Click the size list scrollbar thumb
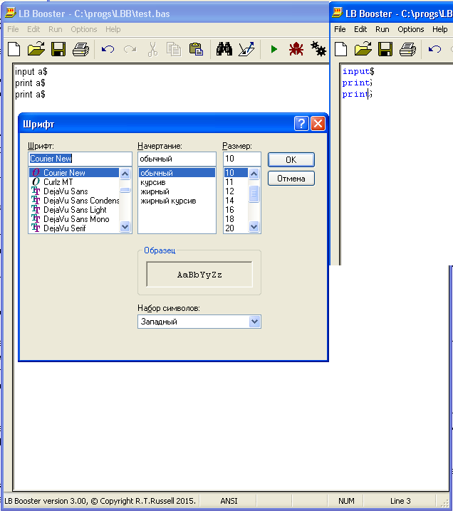 click(x=254, y=194)
